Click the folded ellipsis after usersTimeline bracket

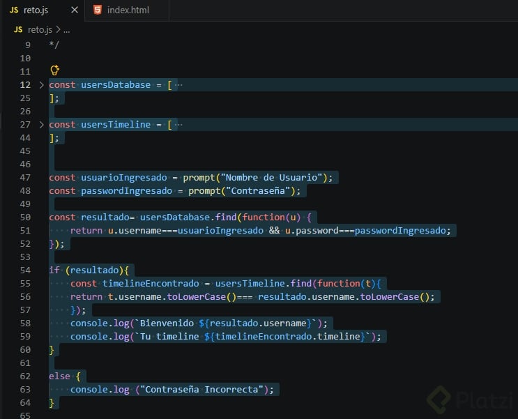(x=178, y=125)
